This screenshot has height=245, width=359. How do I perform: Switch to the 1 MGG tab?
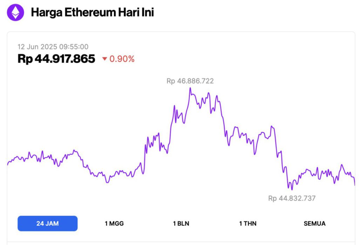tap(114, 223)
